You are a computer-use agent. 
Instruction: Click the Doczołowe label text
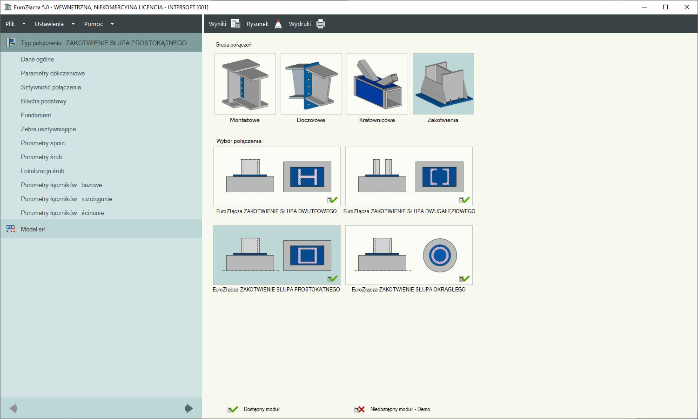(311, 120)
